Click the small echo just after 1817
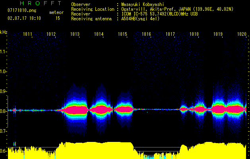 point(184,109)
